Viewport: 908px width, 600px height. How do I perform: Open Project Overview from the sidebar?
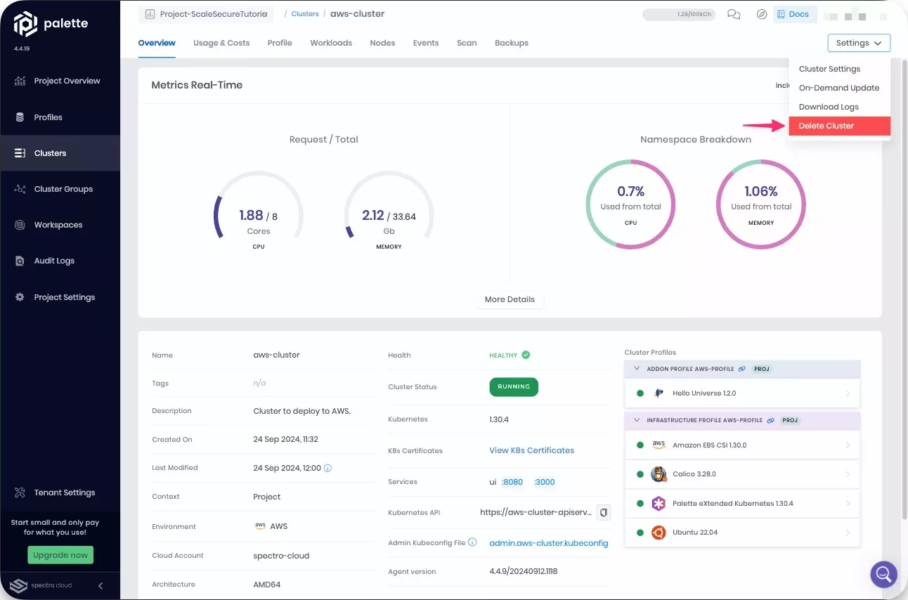tap(67, 81)
